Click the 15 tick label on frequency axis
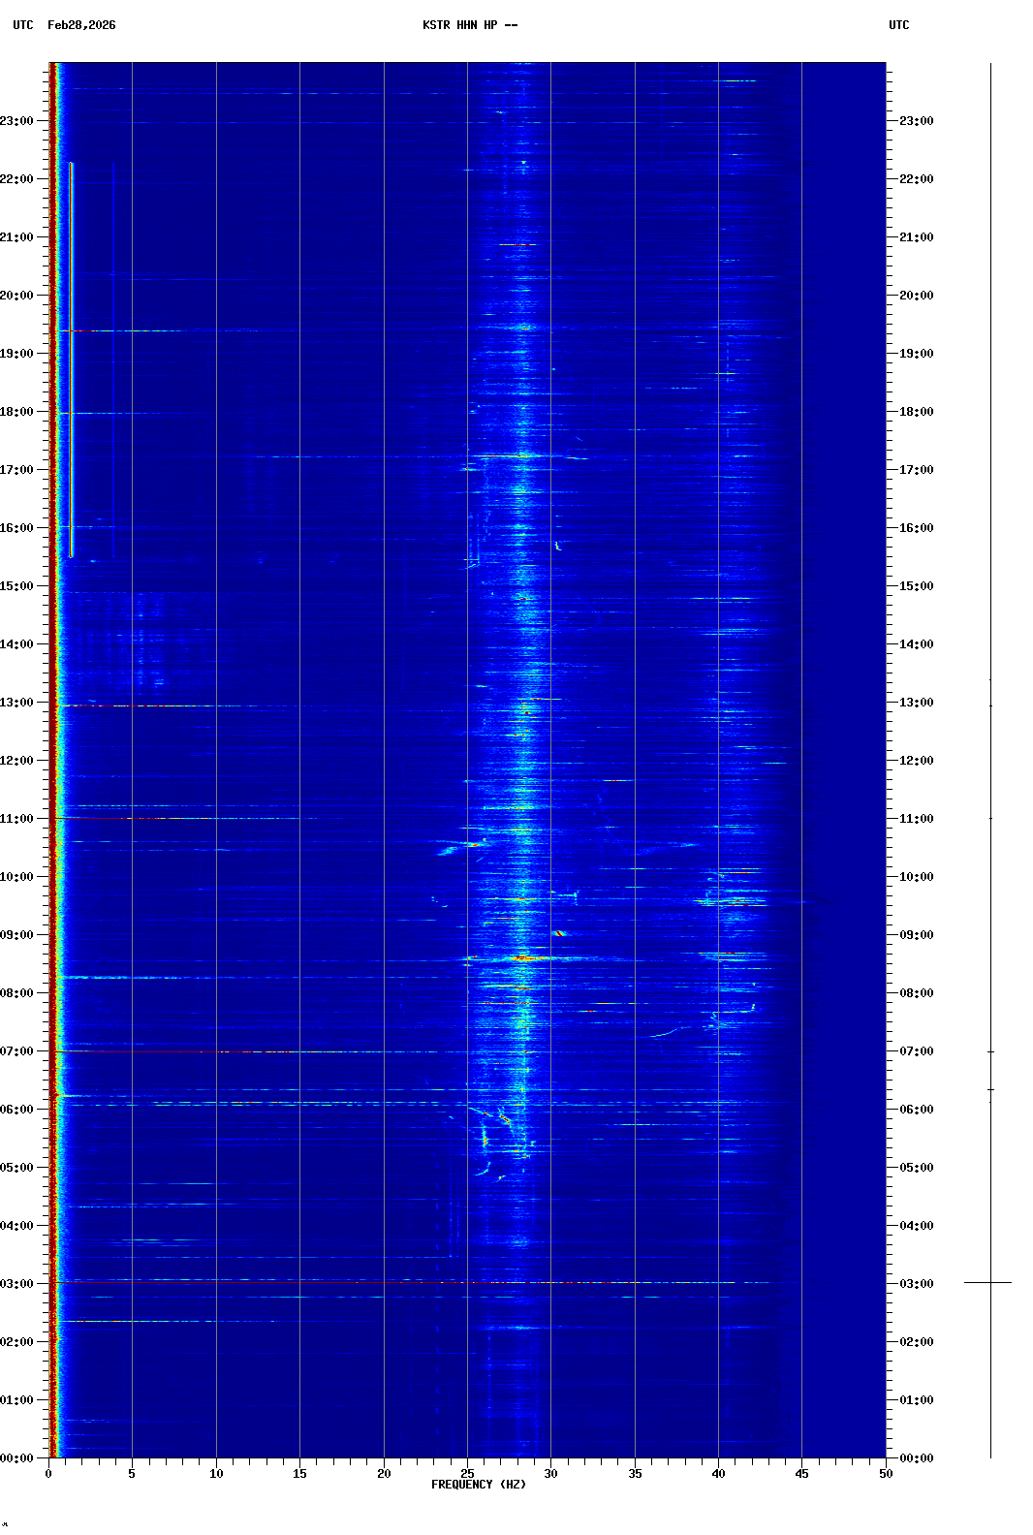 299,1474
